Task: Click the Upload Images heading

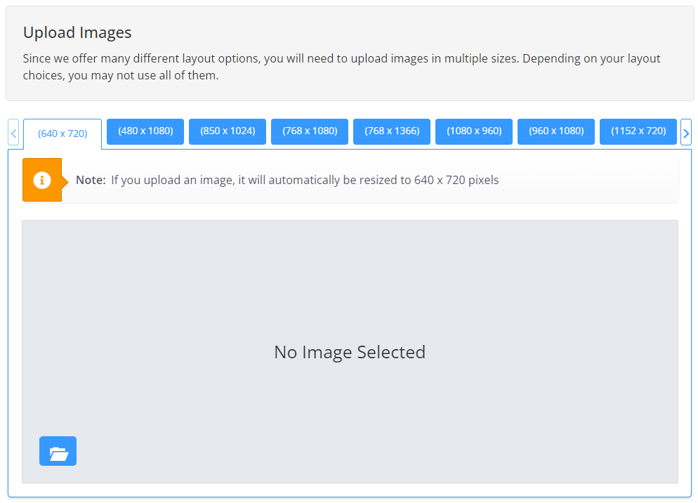Action: [77, 32]
